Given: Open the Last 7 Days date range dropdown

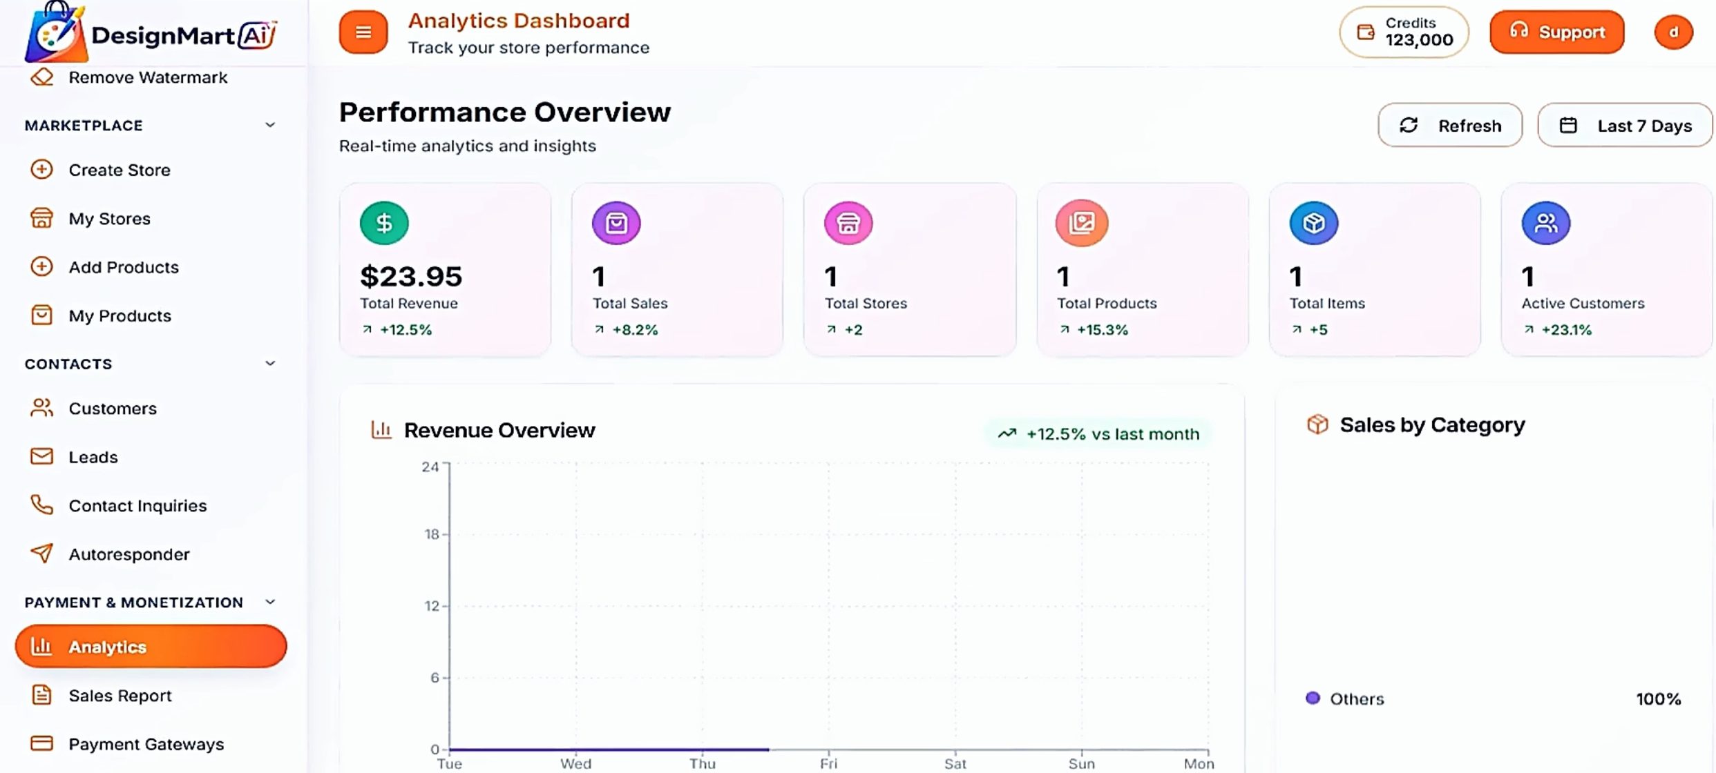Looking at the screenshot, I should click(1624, 126).
